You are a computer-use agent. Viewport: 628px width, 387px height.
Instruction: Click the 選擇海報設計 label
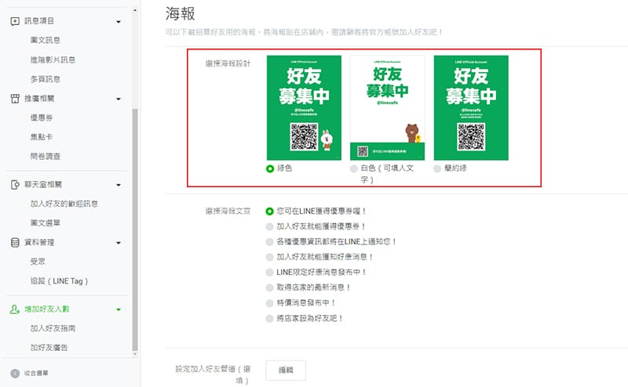click(228, 63)
